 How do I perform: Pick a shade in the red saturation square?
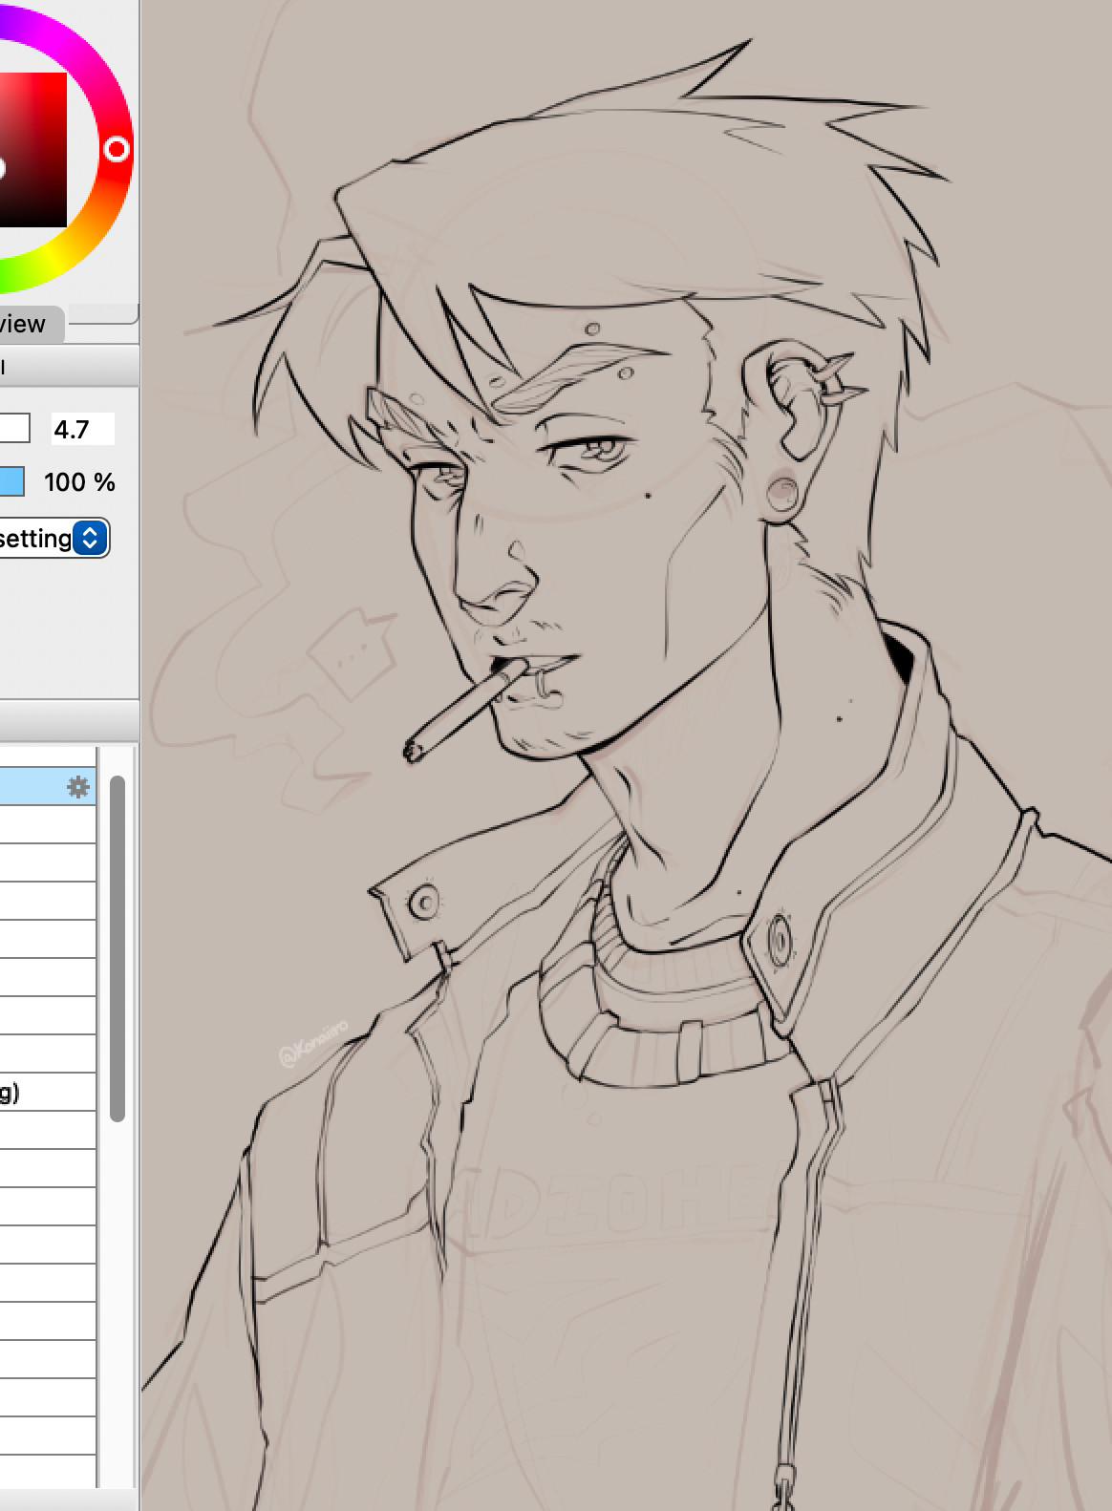[32, 150]
